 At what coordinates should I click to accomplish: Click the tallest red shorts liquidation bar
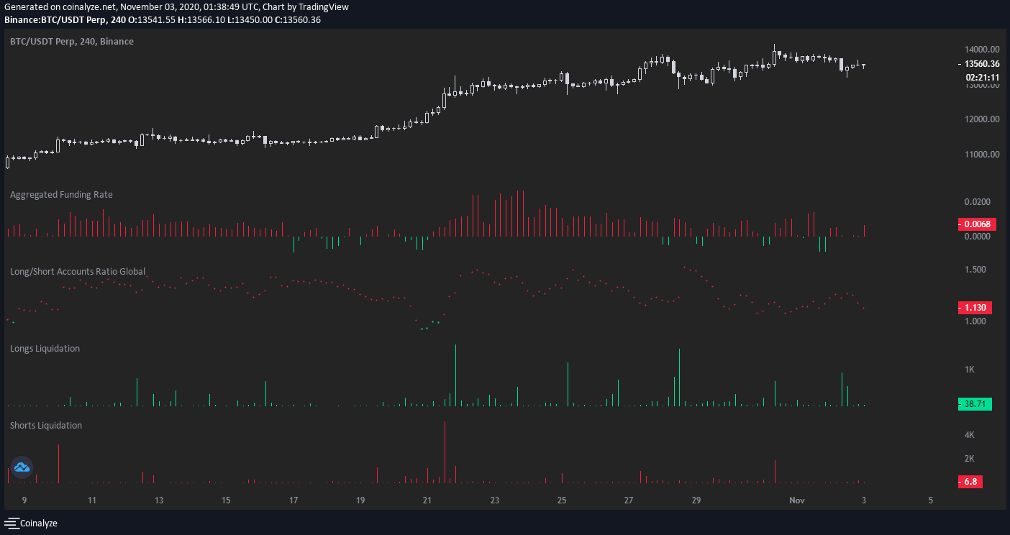tap(445, 452)
